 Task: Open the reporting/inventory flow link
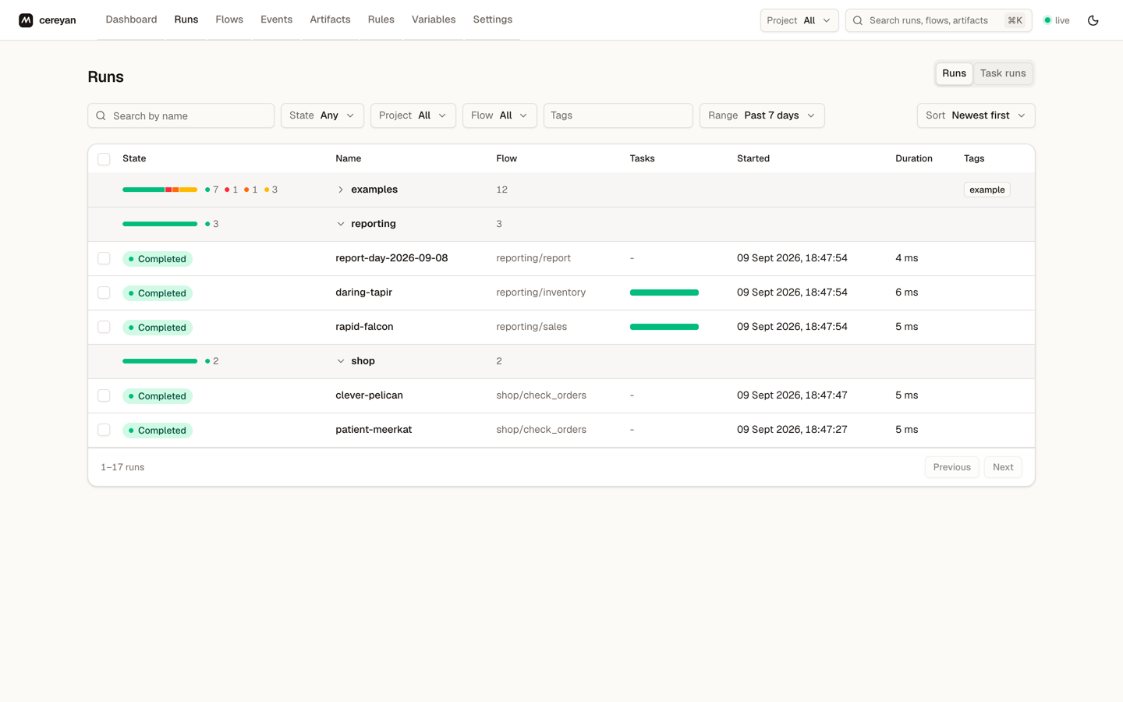click(x=540, y=292)
